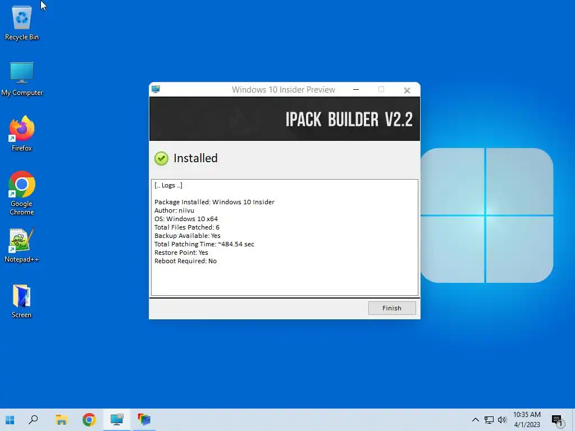Screen dimensions: 575x431
Task: Click the installer window title icon
Action: click(156, 89)
